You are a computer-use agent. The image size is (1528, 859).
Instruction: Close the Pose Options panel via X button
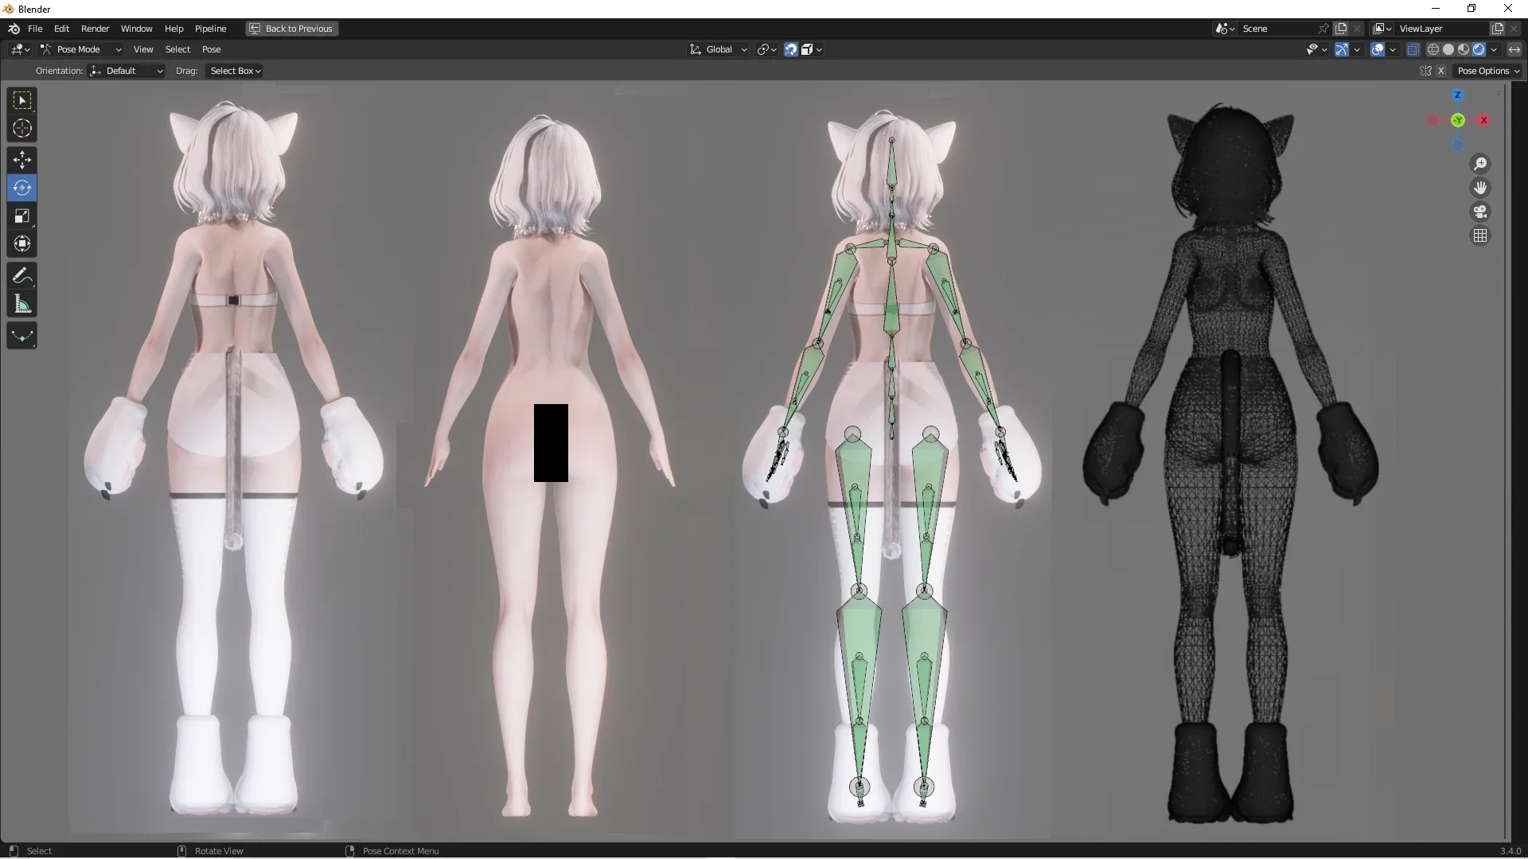pos(1442,71)
